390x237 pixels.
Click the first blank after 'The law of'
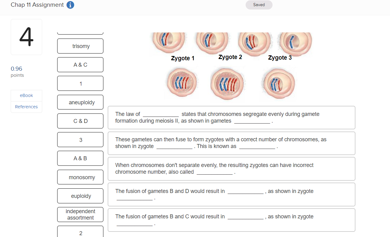[x=161, y=114]
